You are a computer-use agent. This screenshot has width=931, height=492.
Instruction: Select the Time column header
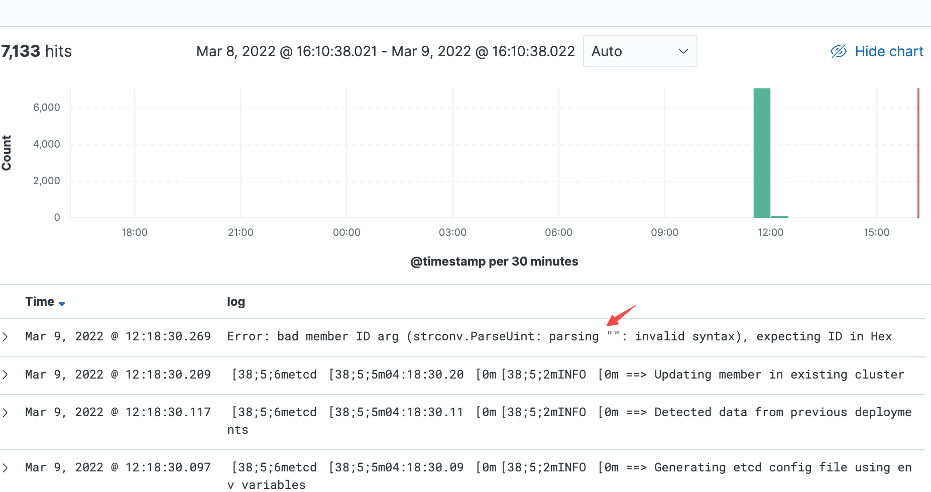click(39, 301)
